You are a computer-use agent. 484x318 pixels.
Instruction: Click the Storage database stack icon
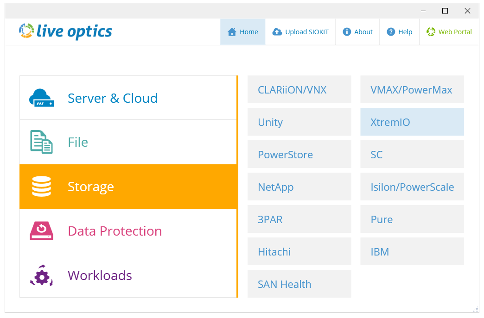click(41, 187)
